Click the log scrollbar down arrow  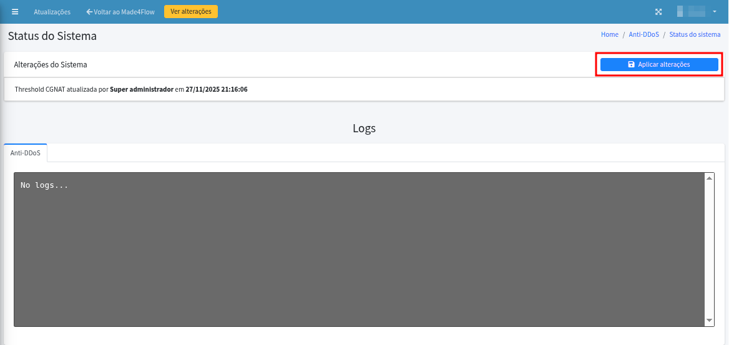(709, 321)
